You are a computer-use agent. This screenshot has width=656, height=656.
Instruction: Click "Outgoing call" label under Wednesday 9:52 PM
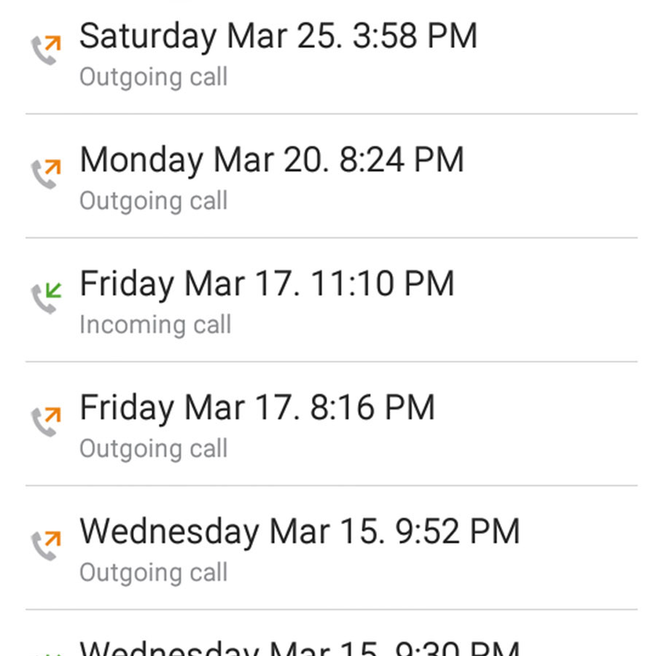(x=153, y=573)
